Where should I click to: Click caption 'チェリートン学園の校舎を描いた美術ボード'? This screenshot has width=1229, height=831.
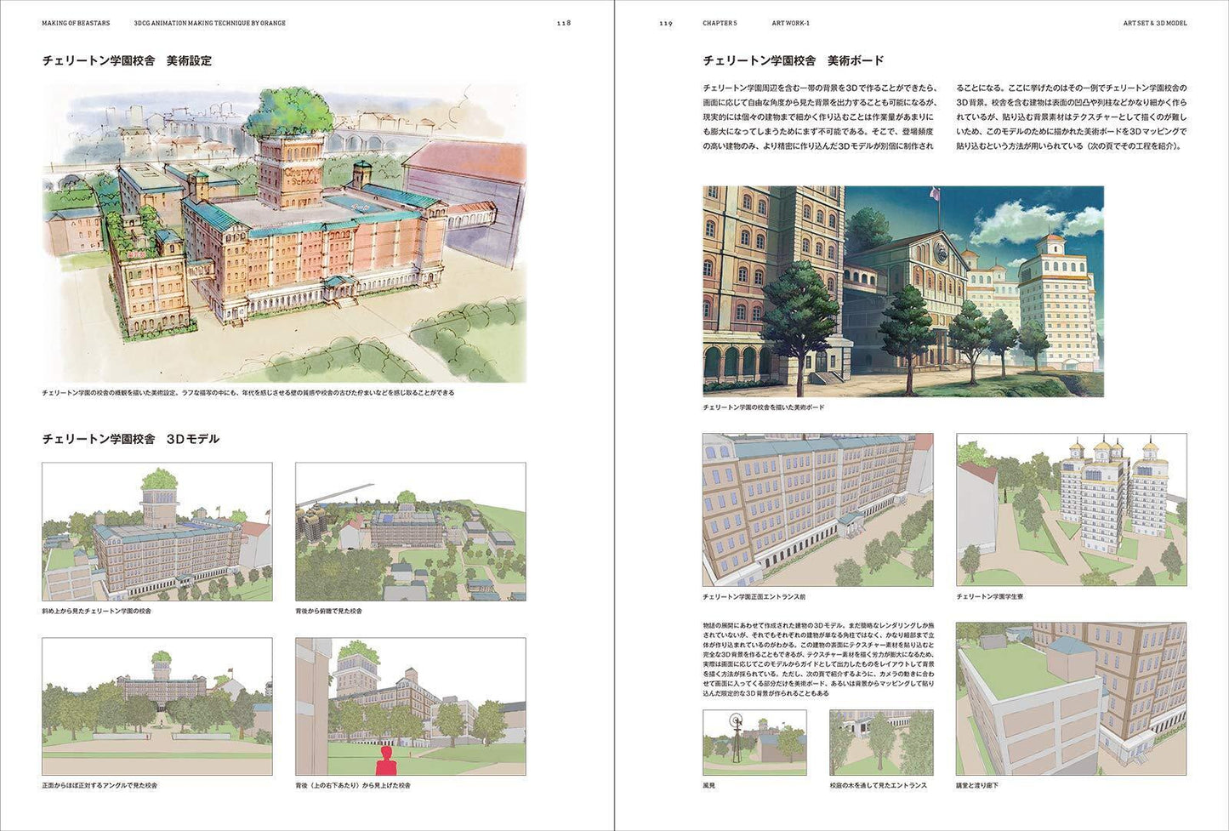[764, 407]
